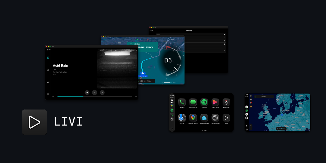326x163 pixels.
Task: Click the 78% battery indicator
Action: pyautogui.click(x=169, y=83)
